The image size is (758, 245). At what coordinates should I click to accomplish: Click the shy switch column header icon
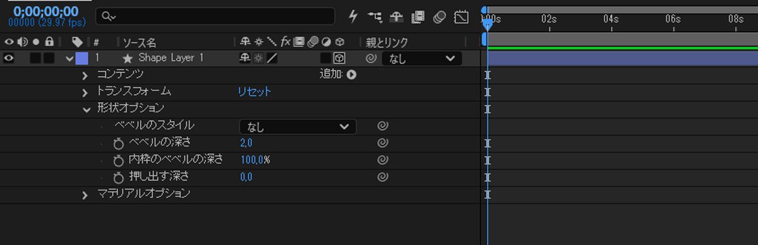[x=246, y=42]
